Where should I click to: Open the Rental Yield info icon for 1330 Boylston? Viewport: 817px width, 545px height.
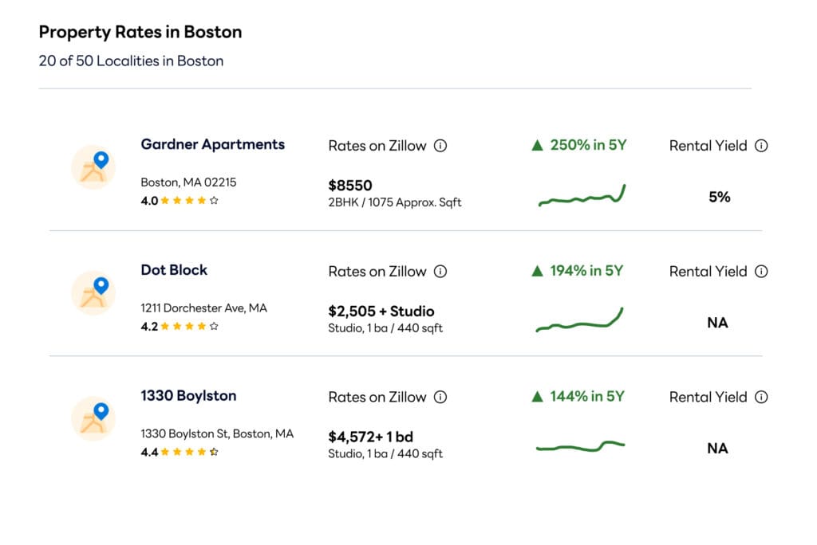click(760, 398)
